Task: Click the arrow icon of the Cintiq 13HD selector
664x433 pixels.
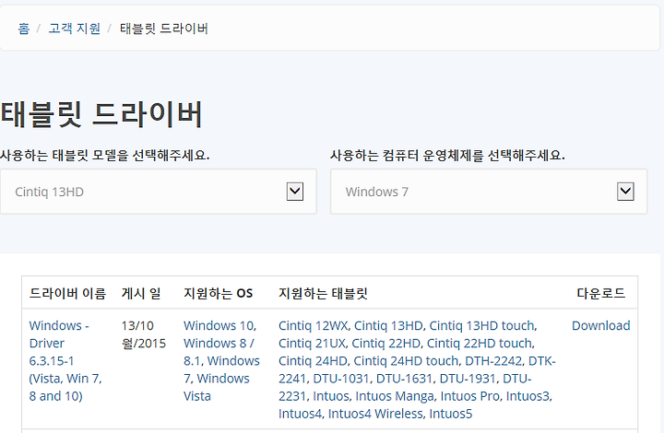Action: click(295, 192)
